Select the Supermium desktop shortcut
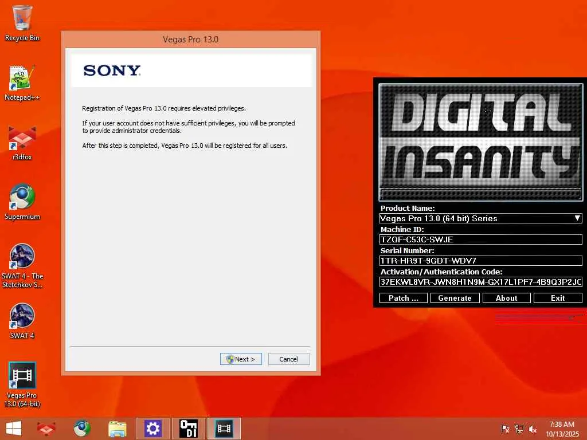The width and height of the screenshot is (587, 440). (x=22, y=202)
